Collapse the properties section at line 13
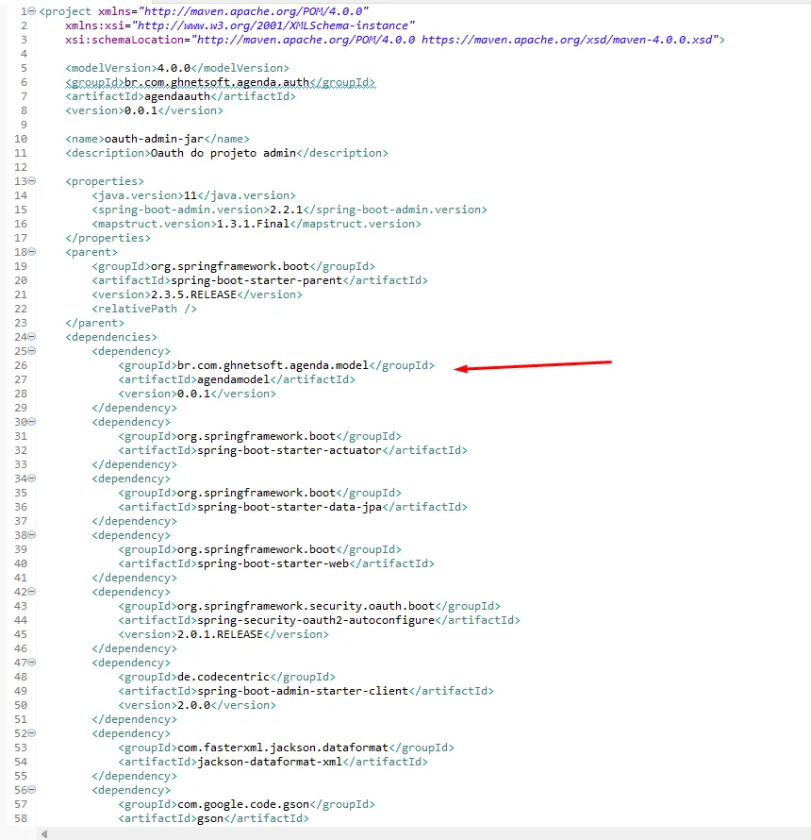This screenshot has height=840, width=811. (33, 181)
